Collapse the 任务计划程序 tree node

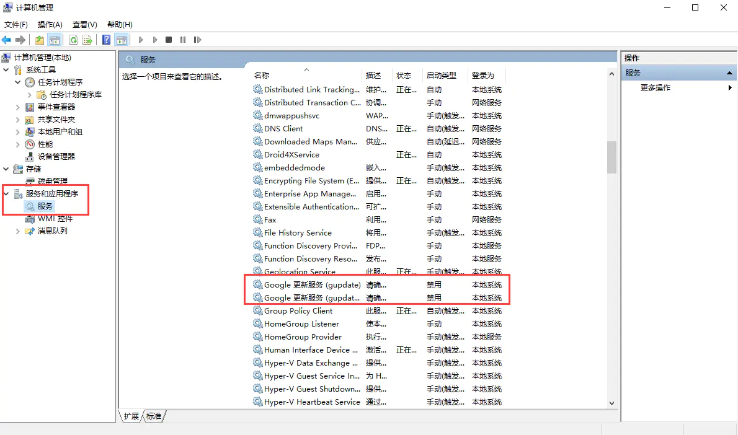[18, 82]
